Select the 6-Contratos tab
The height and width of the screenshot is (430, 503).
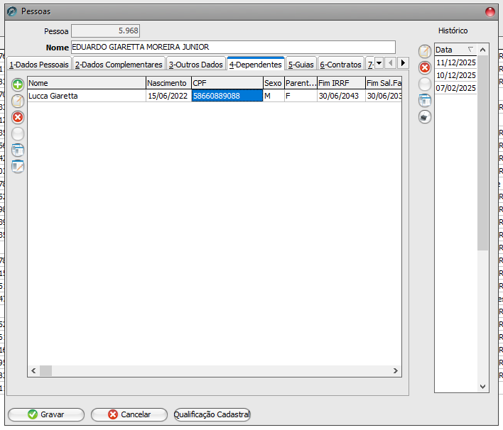click(x=340, y=65)
